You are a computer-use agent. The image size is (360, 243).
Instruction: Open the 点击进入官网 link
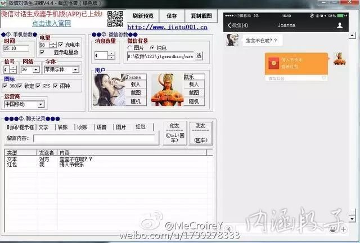tap(51, 23)
